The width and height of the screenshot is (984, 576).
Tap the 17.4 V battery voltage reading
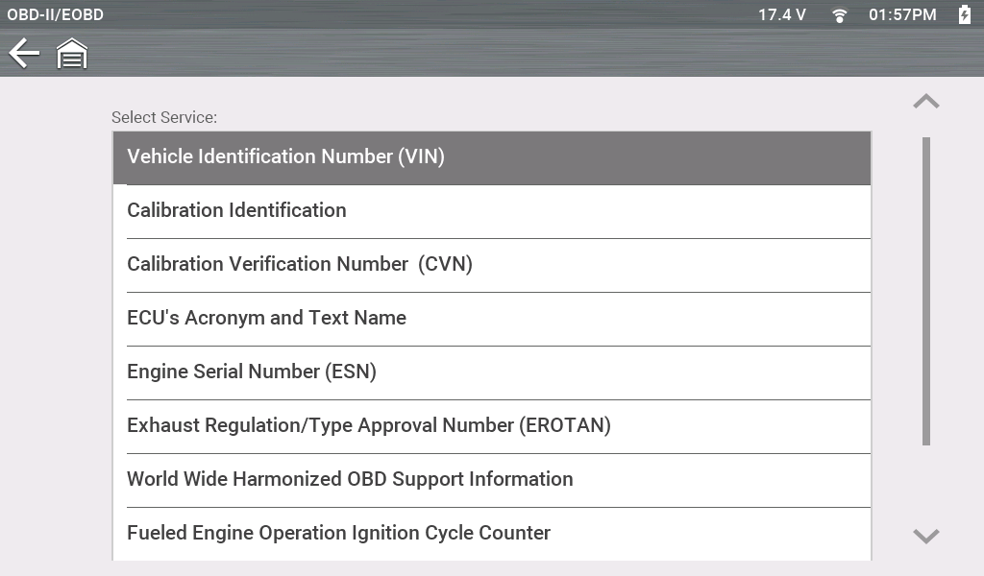782,15
